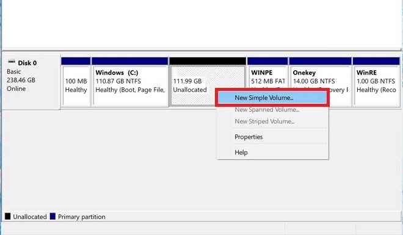The height and width of the screenshot is (235, 403).
Task: Choose New Simple Volume from context menu
Action: click(272, 98)
